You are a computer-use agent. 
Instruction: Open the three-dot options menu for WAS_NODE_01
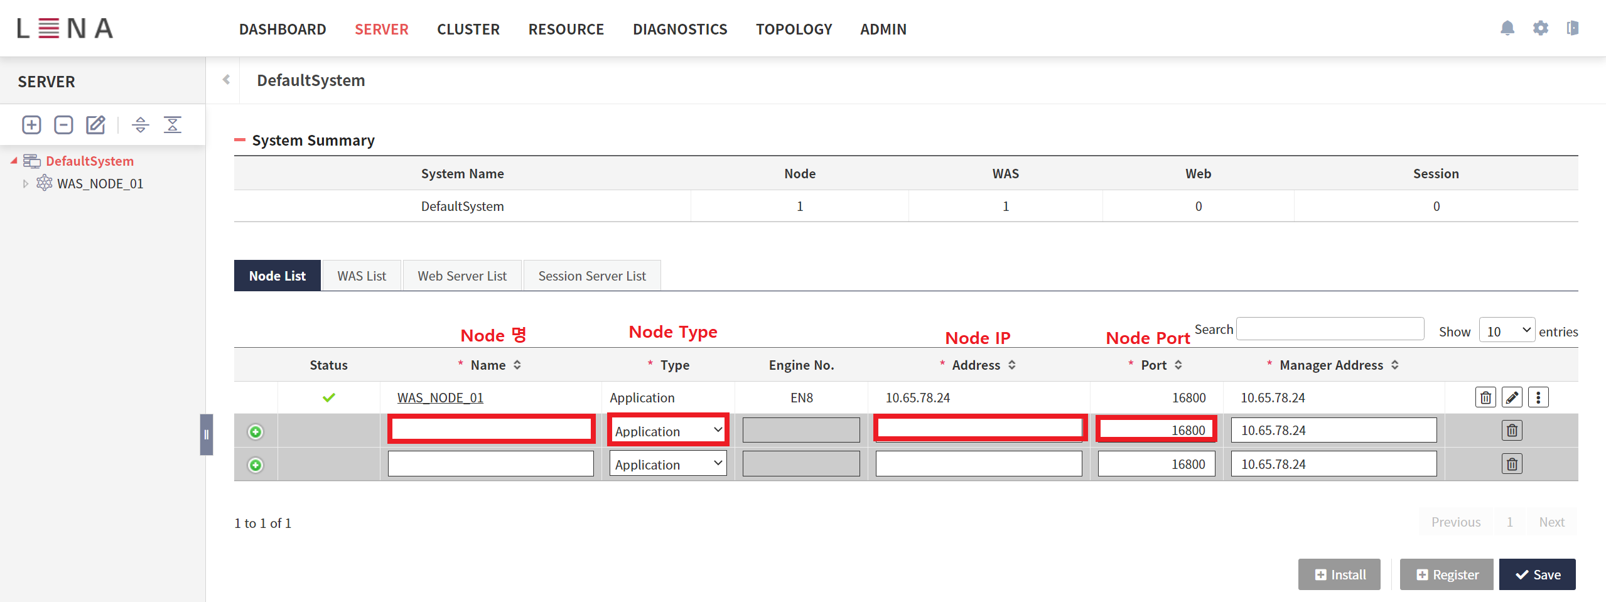(1538, 397)
